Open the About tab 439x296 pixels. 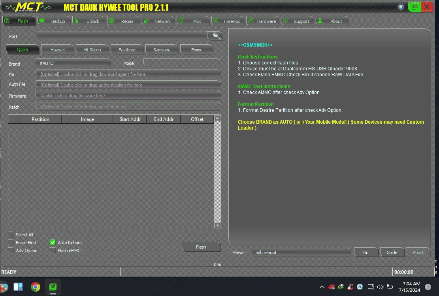(332, 21)
